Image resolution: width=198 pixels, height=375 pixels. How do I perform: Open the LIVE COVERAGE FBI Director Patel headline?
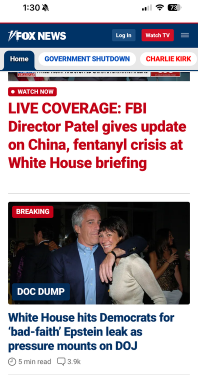tap(97, 135)
